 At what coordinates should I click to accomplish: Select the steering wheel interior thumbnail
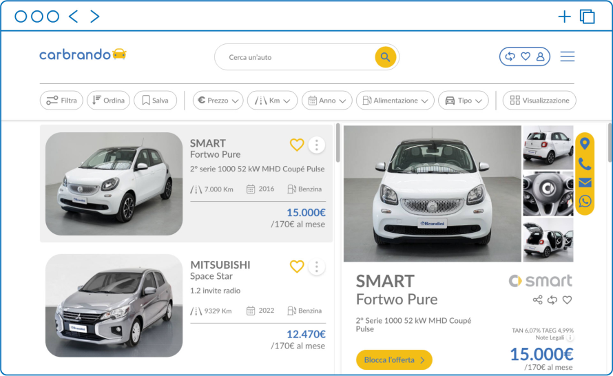pos(548,194)
